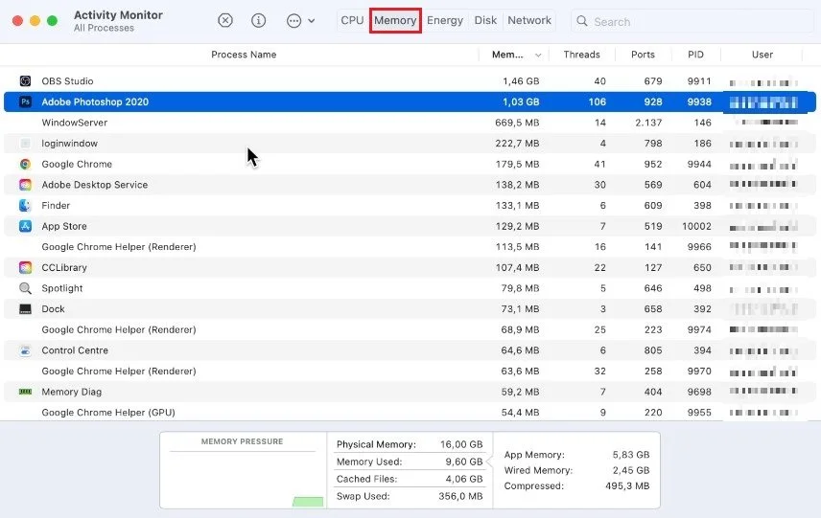Click the Memory Used 9,60 GB value
Image resolution: width=821 pixels, height=518 pixels.
coord(464,462)
